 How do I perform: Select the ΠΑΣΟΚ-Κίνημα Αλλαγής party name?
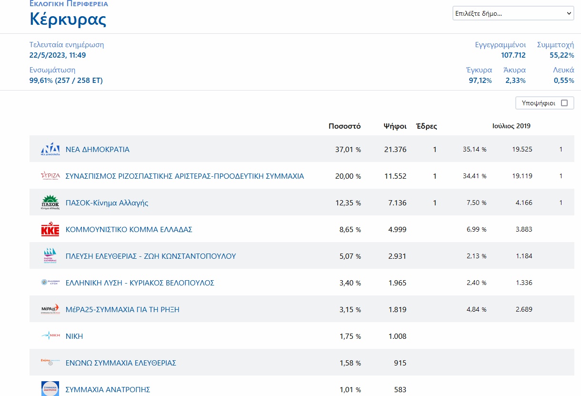click(107, 203)
